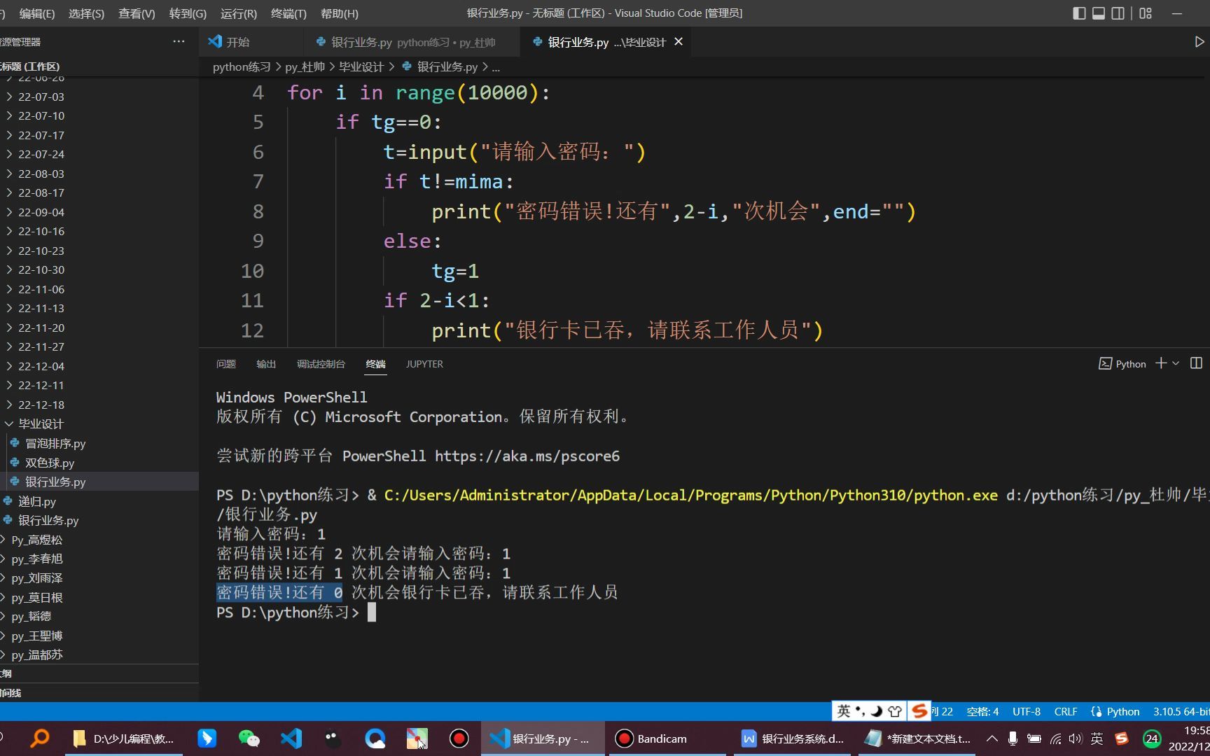Open the 选择(S) menu
This screenshot has width=1210, height=756.
pyautogui.click(x=86, y=13)
